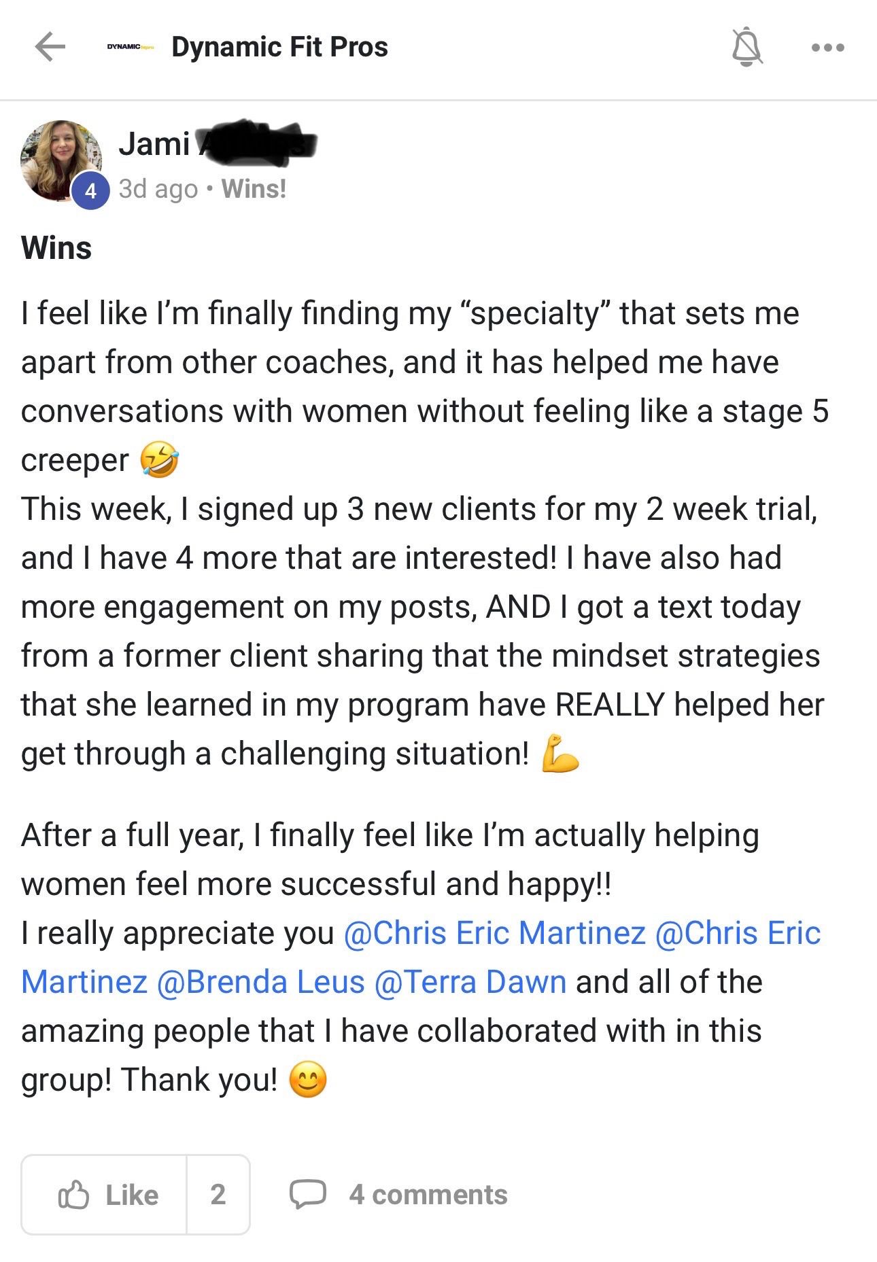Toggle the muted notification bell

tap(746, 47)
